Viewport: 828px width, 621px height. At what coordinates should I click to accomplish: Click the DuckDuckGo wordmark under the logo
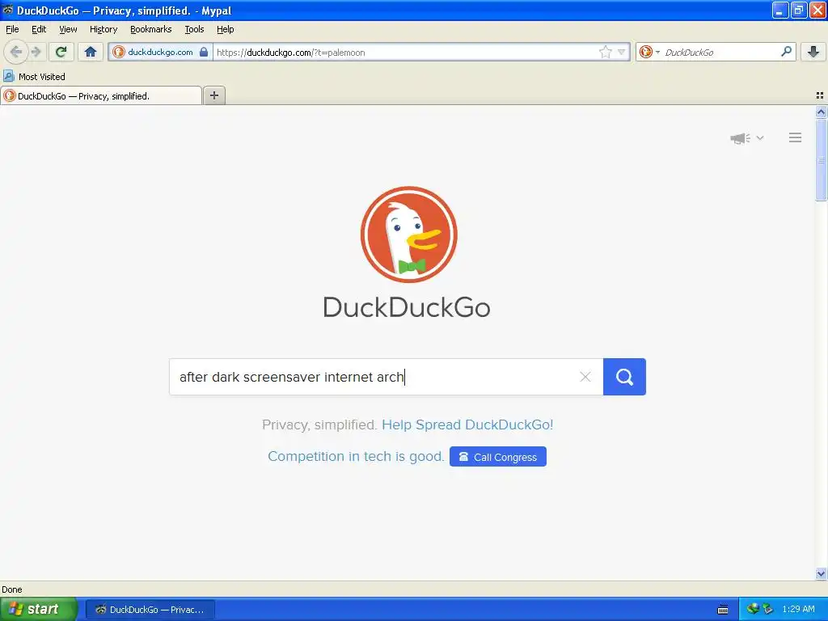click(407, 307)
